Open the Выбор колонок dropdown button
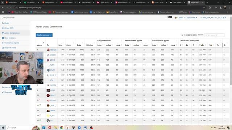232x130 pixels. click(44, 35)
